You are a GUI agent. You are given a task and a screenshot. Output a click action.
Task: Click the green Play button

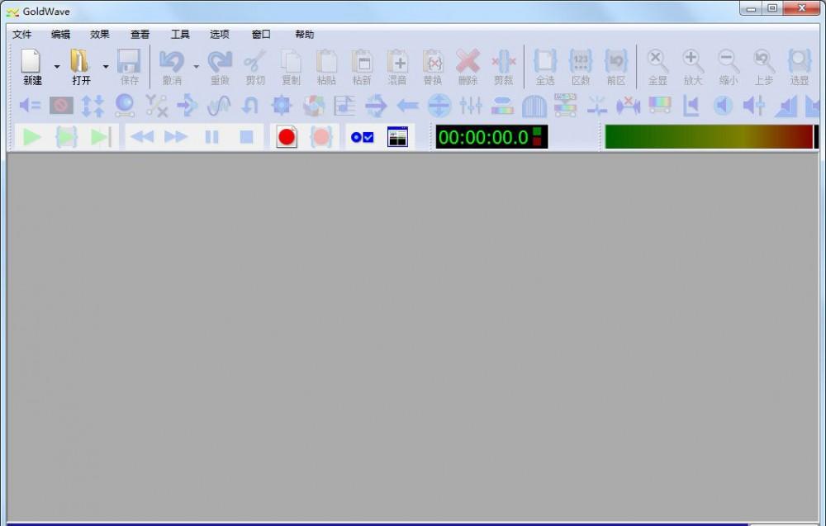click(32, 137)
